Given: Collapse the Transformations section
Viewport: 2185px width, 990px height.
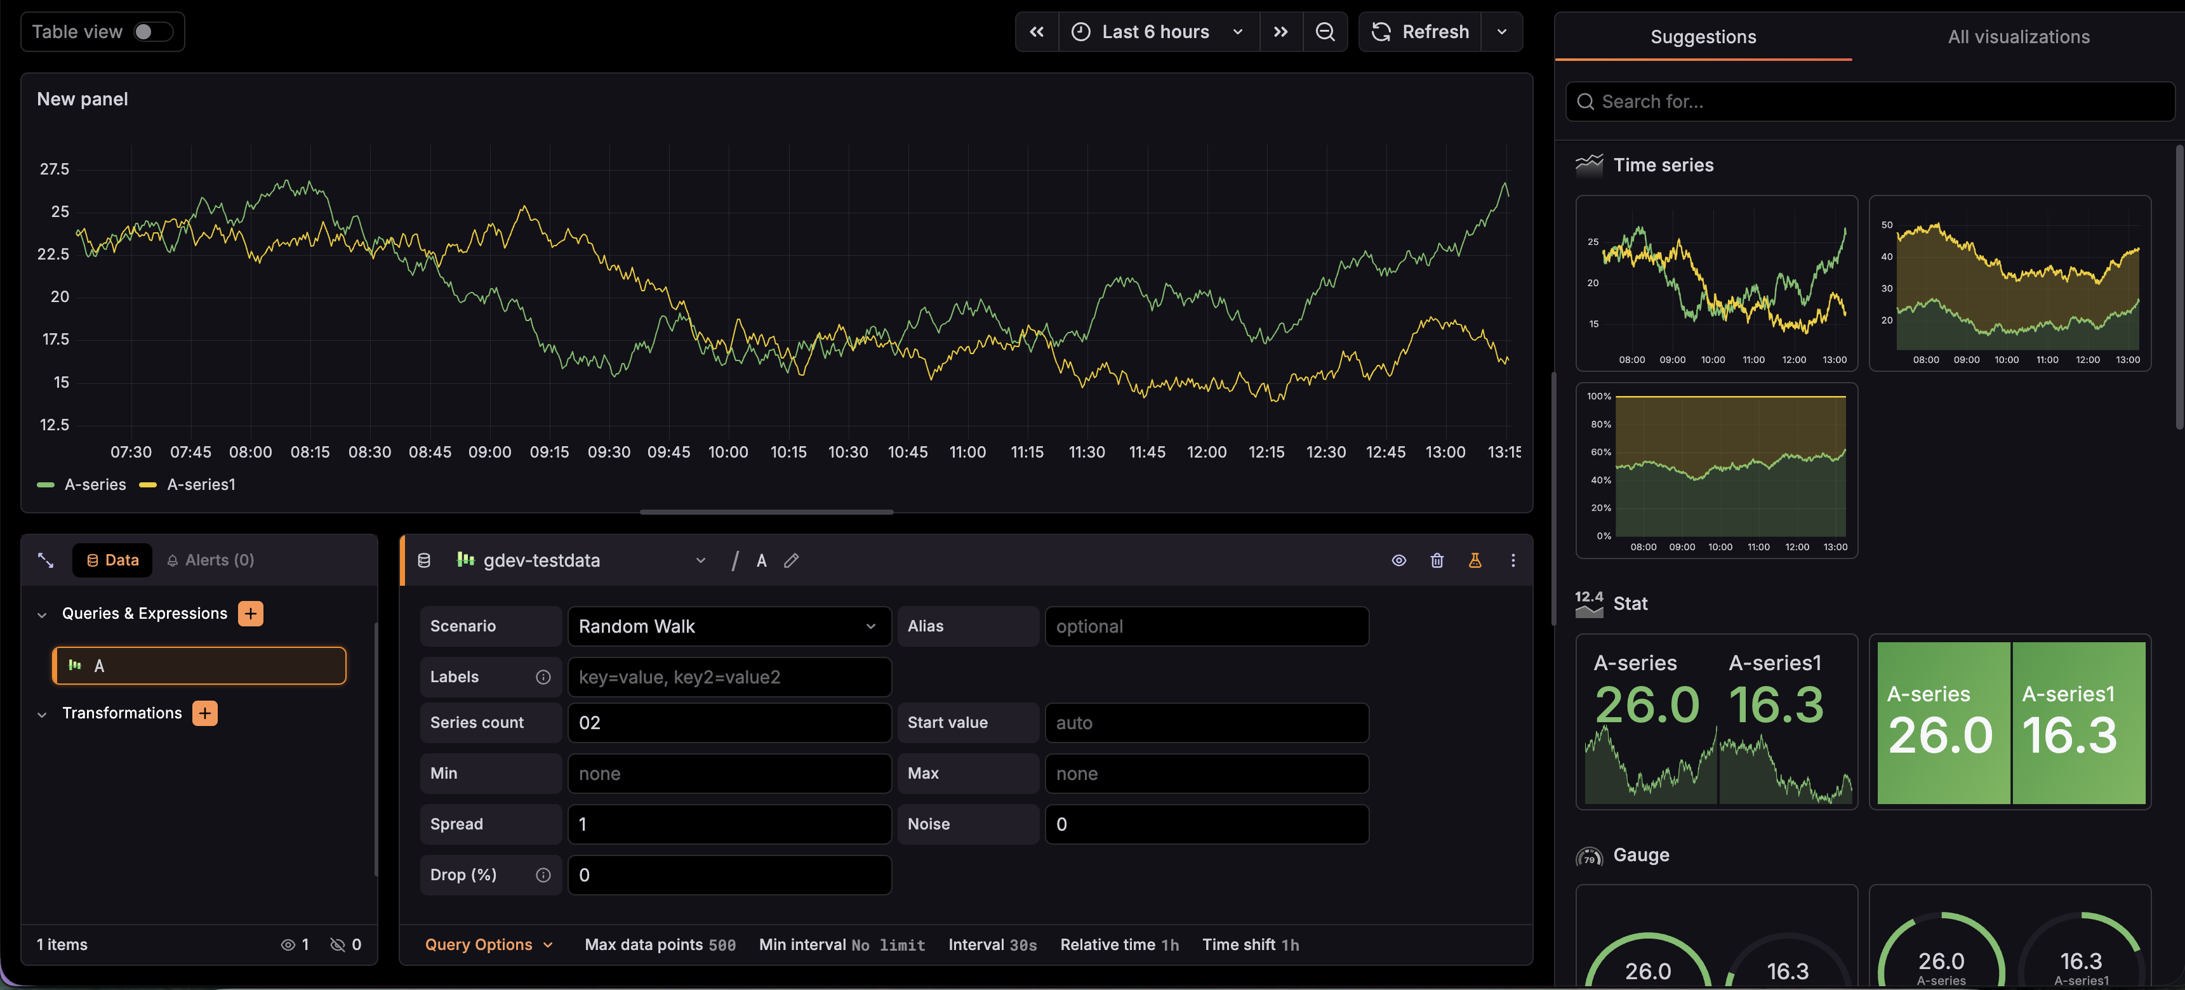Looking at the screenshot, I should coord(43,713).
